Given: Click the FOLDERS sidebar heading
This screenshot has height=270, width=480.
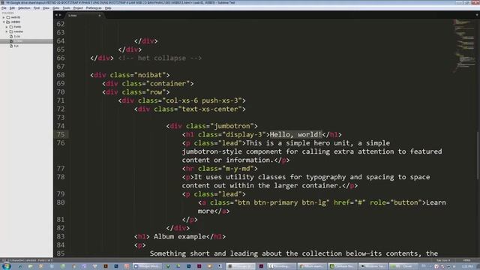Looking at the screenshot, I should (x=8, y=13).
